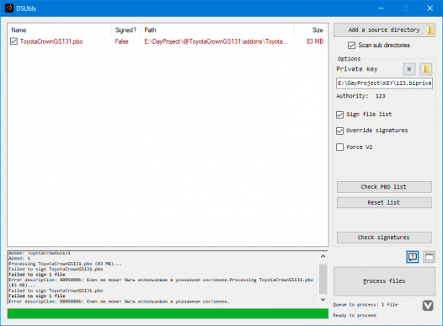Click Ready to proceed status text
The height and width of the screenshot is (326, 443).
pyautogui.click(x=355, y=315)
